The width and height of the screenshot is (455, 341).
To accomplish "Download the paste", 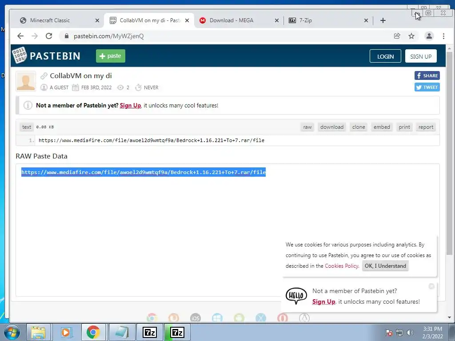I will coord(331,127).
